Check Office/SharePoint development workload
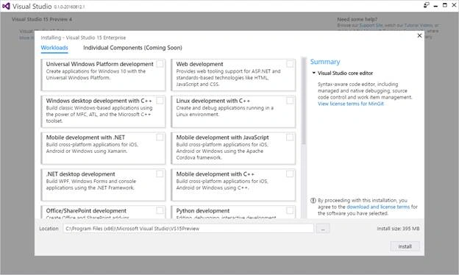 (x=160, y=210)
